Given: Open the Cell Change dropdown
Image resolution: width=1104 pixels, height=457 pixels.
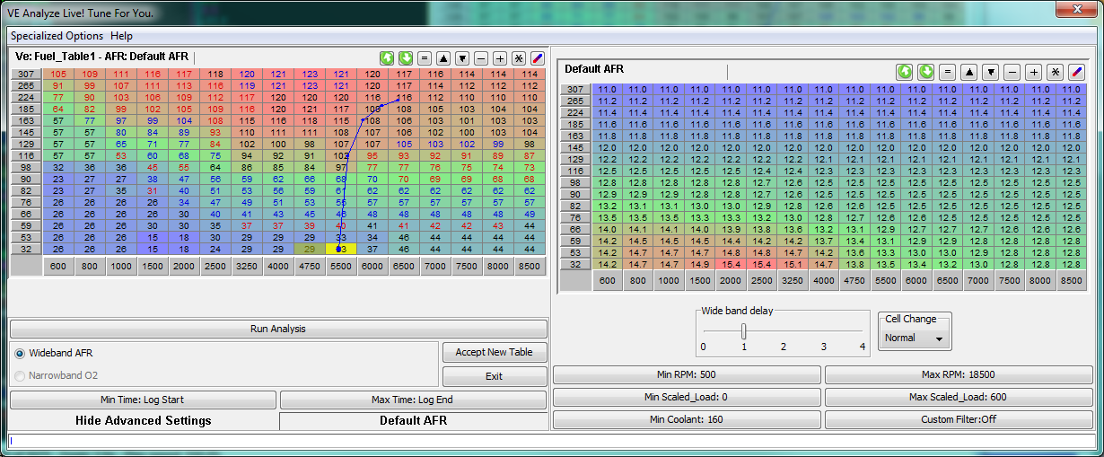Looking at the screenshot, I should click(x=915, y=338).
